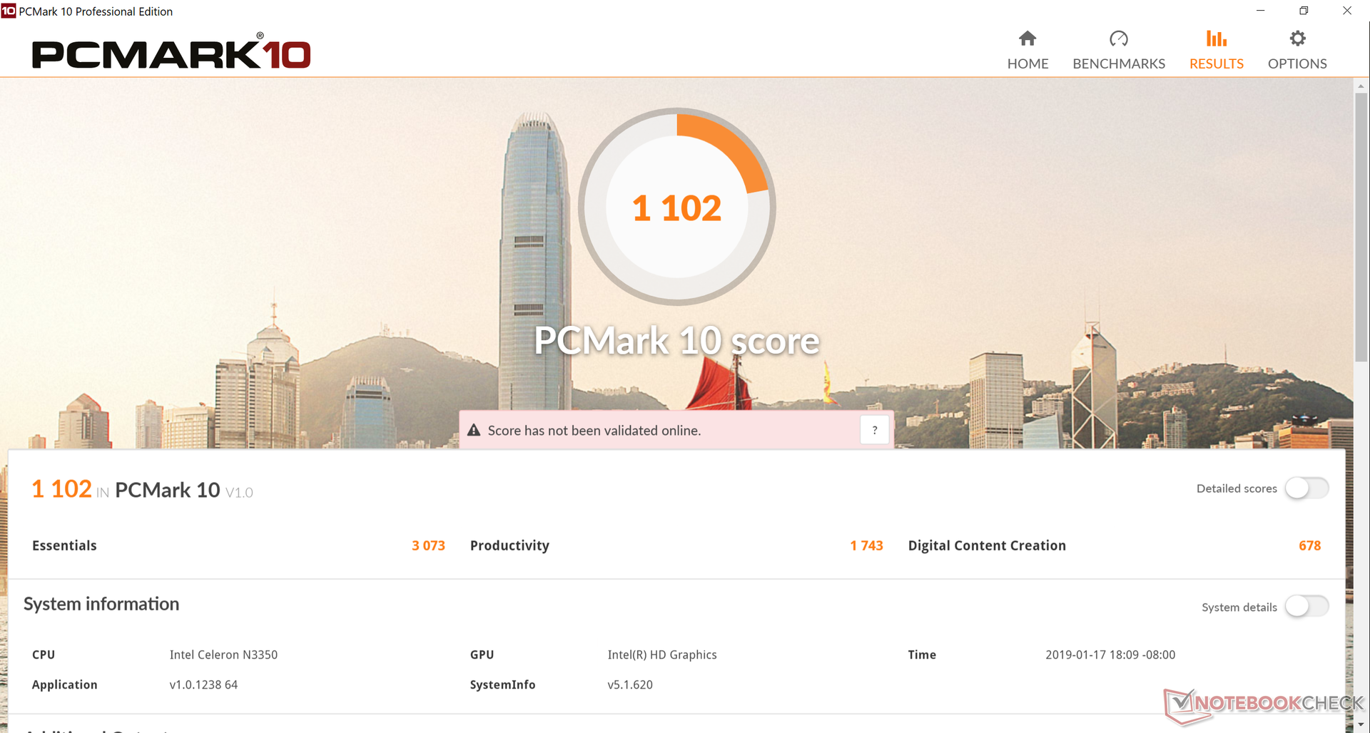The image size is (1370, 733).
Task: Click the results bar chart icon
Action: [x=1217, y=39]
